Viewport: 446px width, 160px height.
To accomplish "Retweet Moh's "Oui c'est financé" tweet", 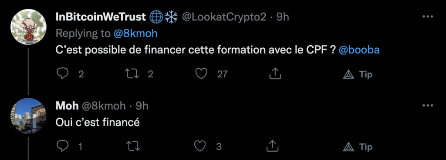I will click(x=133, y=147).
